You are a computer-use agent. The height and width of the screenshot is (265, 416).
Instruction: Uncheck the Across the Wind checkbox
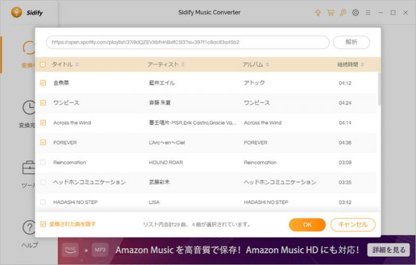(x=43, y=122)
